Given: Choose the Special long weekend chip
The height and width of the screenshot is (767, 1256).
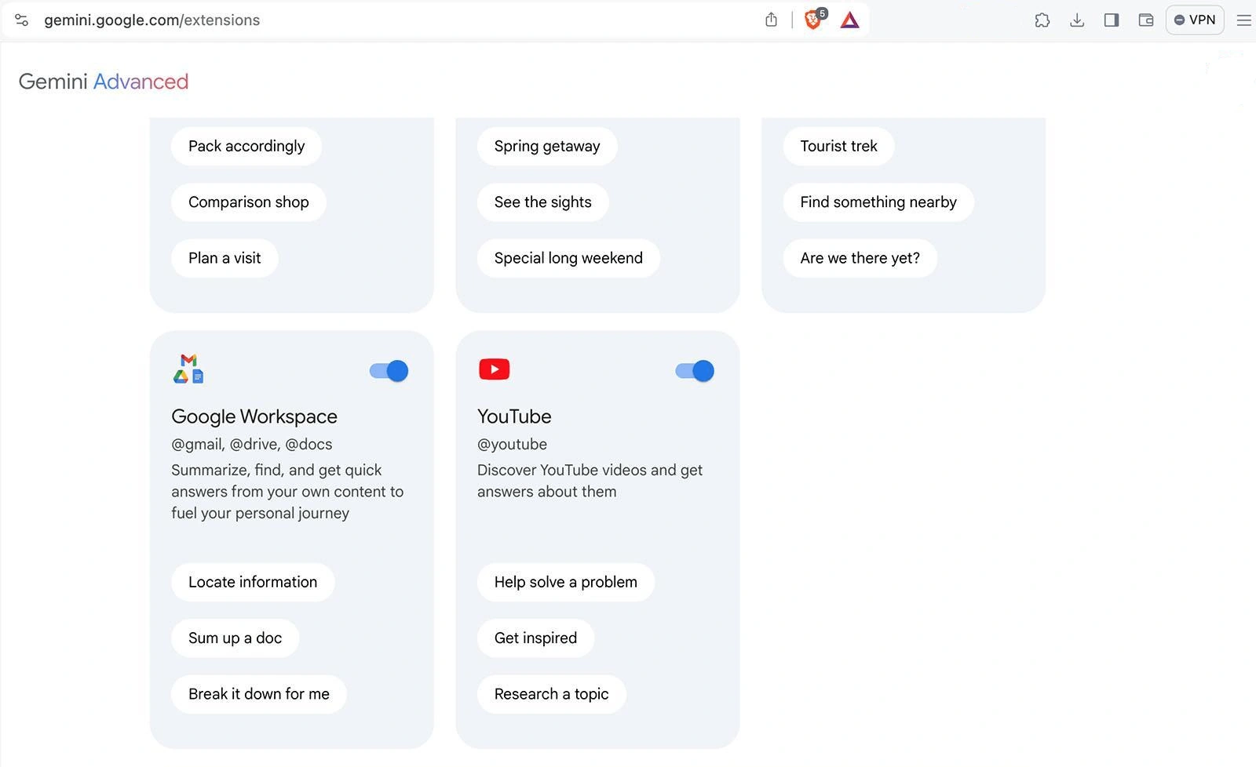Looking at the screenshot, I should [x=568, y=258].
